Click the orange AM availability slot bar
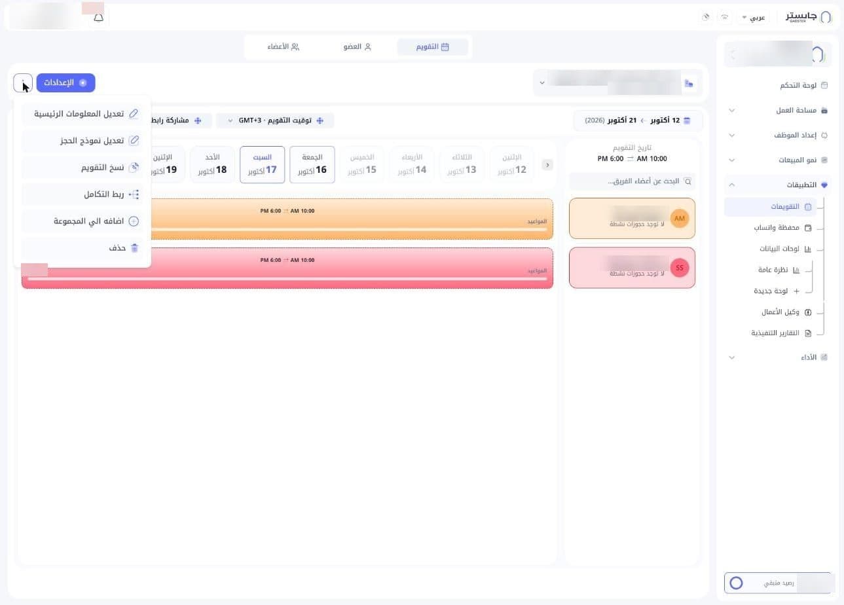The height and width of the screenshot is (605, 844). click(352, 219)
